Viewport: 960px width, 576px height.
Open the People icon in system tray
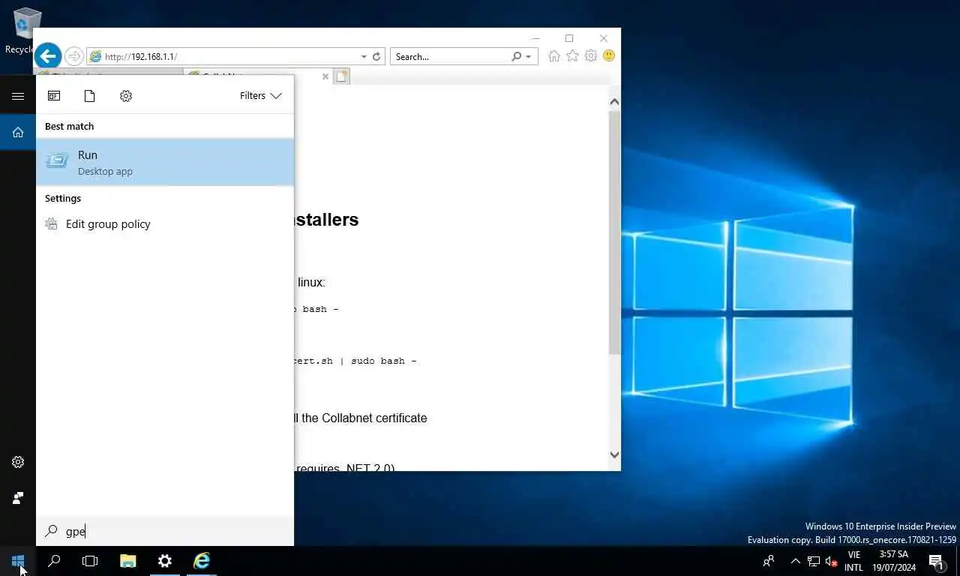point(769,561)
